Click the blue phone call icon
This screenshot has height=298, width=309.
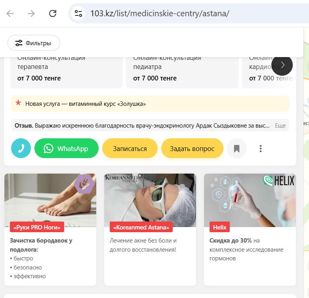(x=21, y=149)
